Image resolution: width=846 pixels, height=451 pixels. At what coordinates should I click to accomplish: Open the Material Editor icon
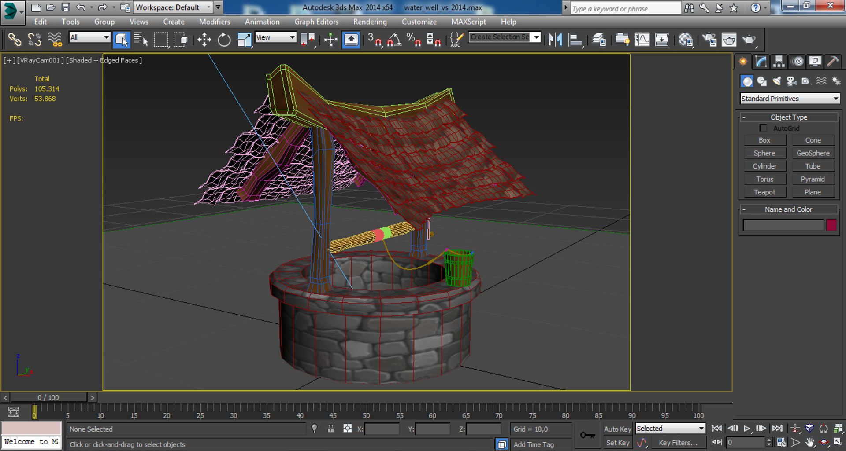point(685,40)
